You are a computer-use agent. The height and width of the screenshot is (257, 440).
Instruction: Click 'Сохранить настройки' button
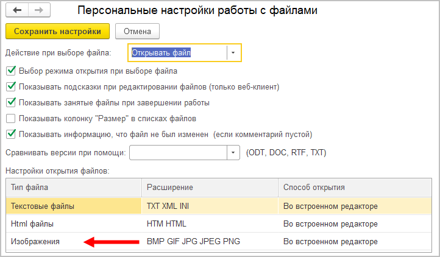pos(57,30)
